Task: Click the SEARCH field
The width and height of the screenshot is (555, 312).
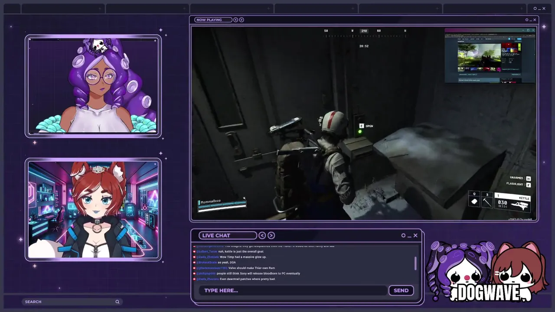Action: 72,302
